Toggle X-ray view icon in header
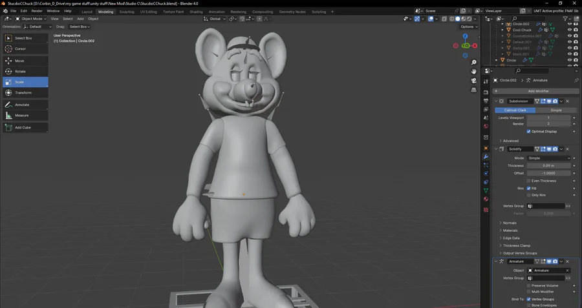 coord(444,19)
